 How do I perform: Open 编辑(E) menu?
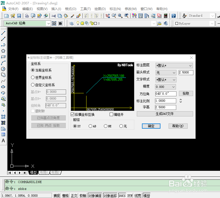click(27, 9)
